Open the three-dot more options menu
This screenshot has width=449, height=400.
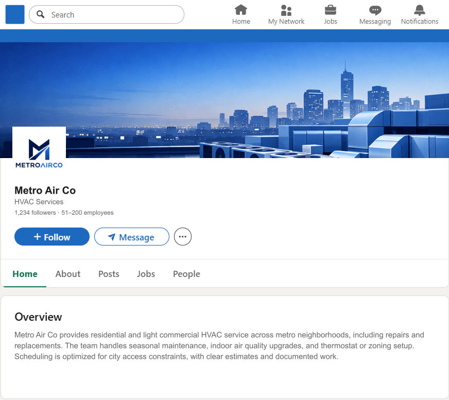pyautogui.click(x=183, y=236)
